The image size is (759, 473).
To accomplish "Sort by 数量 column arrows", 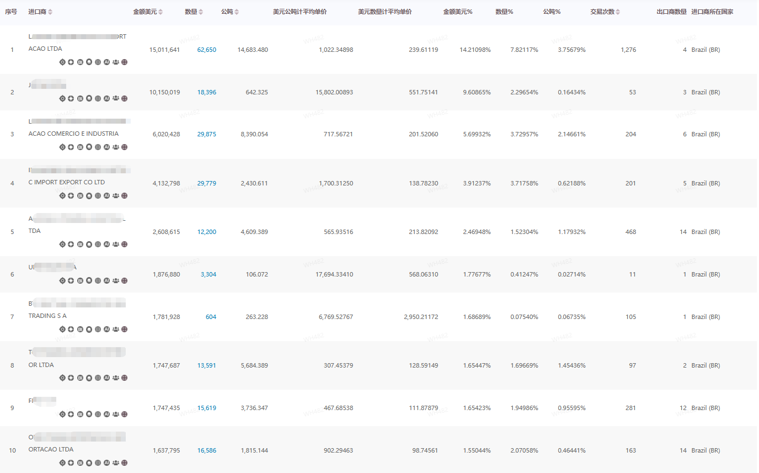I will [x=201, y=12].
